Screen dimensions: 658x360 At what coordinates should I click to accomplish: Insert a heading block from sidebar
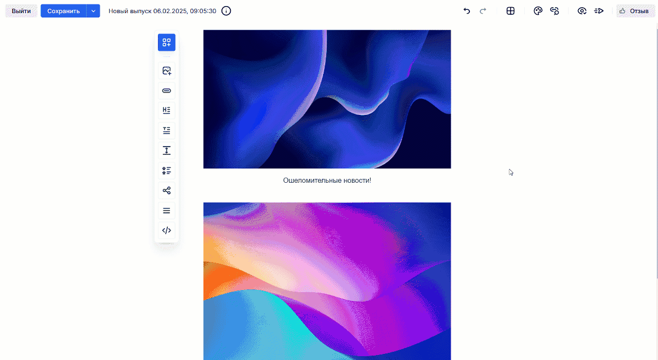click(167, 110)
